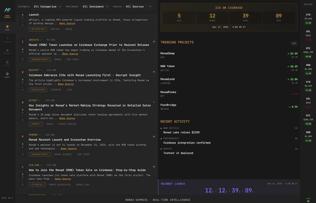The image size is (316, 203).
Task: Go to Projects via the sidebar icon
Action: click(x=7, y=51)
